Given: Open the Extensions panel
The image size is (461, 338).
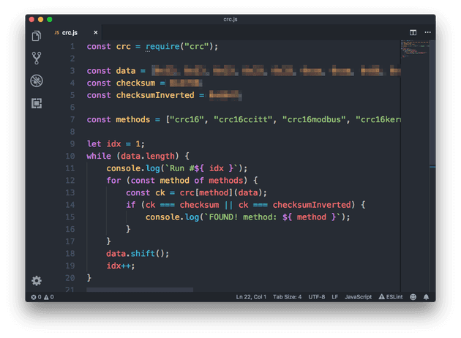Looking at the screenshot, I should (x=36, y=103).
